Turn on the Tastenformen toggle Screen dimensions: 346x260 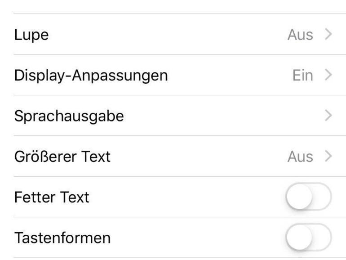coord(309,238)
